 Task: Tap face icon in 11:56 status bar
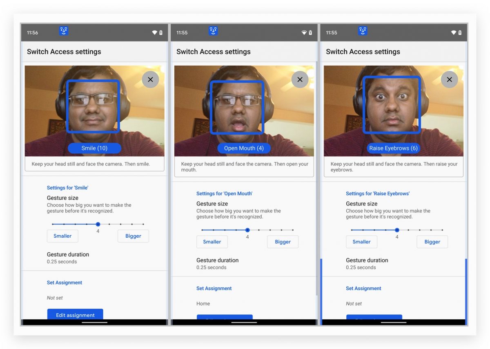tap(63, 31)
